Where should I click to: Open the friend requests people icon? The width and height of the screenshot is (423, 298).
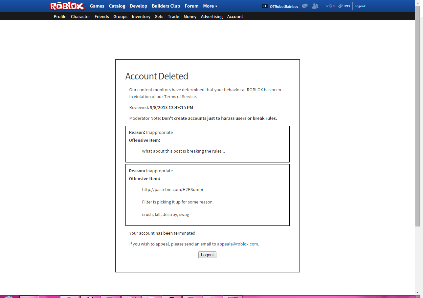pos(315,6)
